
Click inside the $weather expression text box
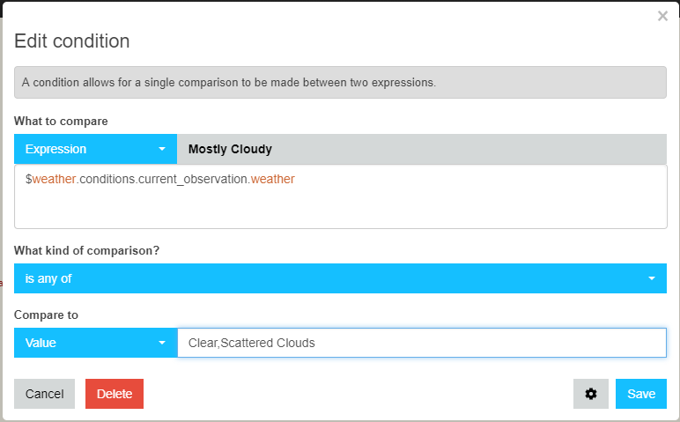pos(340,196)
